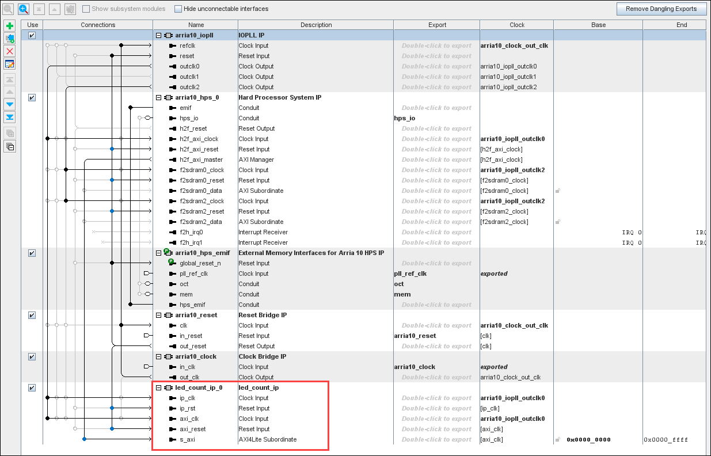This screenshot has height=456, width=711.
Task: Click the Connections column header
Action: pyautogui.click(x=98, y=25)
